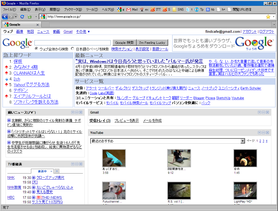Image resolution: width=278 pixels, height=211 pixels.
Task: Expand the パトリオットミサイル news item
Action: coord(9,132)
